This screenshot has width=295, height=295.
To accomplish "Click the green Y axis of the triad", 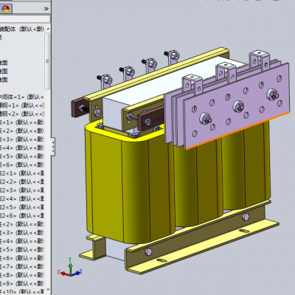I will [70, 265].
